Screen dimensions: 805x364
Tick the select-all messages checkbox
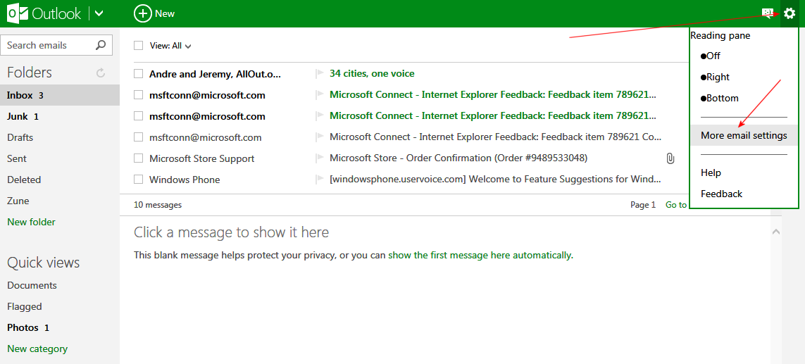[139, 46]
